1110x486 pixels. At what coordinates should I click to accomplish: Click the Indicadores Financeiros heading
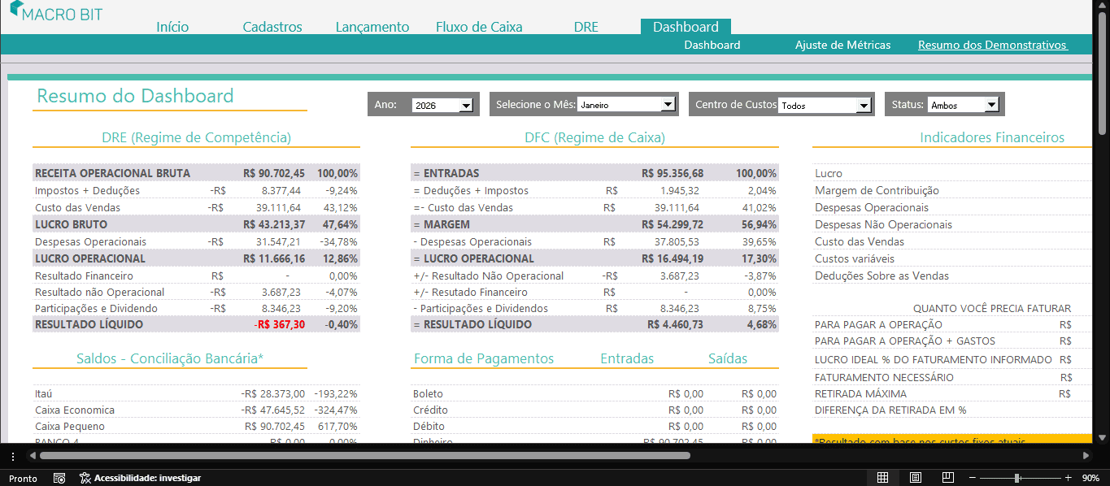coord(992,137)
